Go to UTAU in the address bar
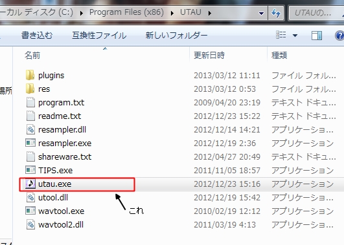This screenshot has height=245, width=344. point(190,12)
